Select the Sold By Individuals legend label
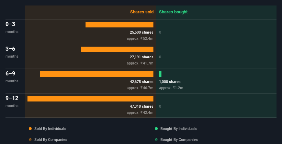 [50, 129]
